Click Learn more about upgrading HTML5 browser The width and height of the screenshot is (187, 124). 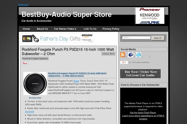(x=143, y=117)
